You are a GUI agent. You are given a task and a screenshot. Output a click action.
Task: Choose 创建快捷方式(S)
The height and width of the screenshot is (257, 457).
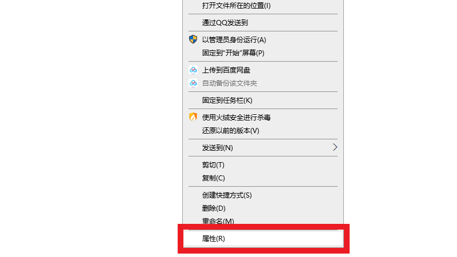(263, 195)
